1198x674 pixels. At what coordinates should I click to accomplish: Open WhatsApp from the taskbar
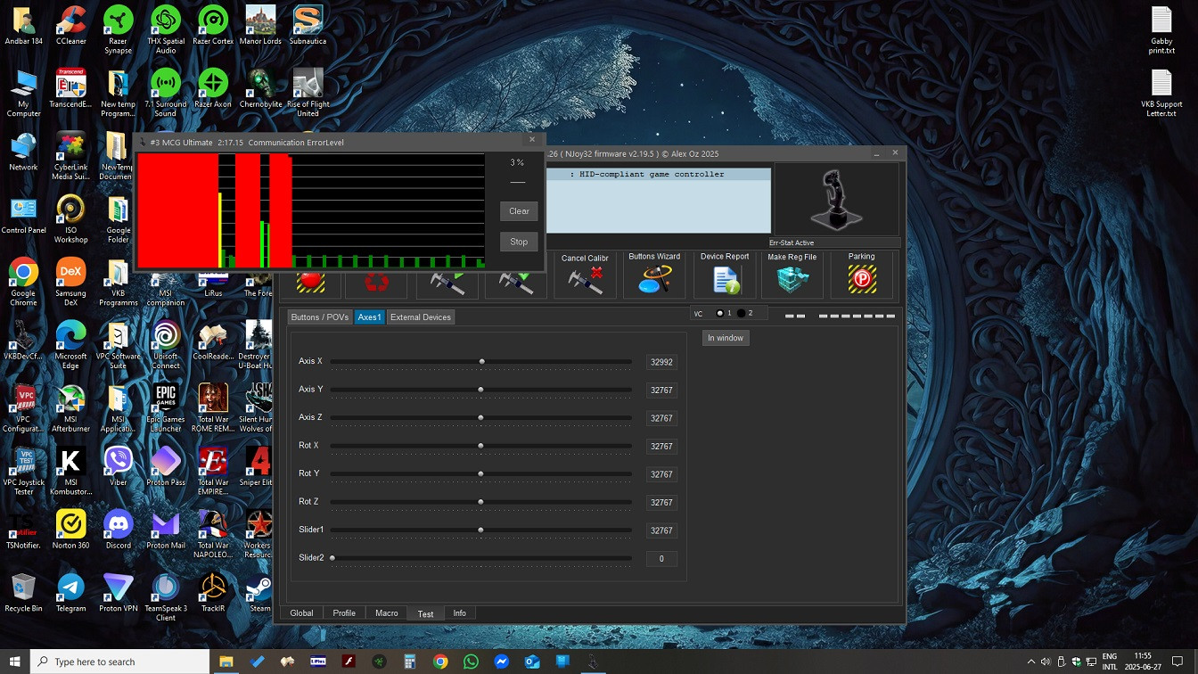[x=471, y=662]
